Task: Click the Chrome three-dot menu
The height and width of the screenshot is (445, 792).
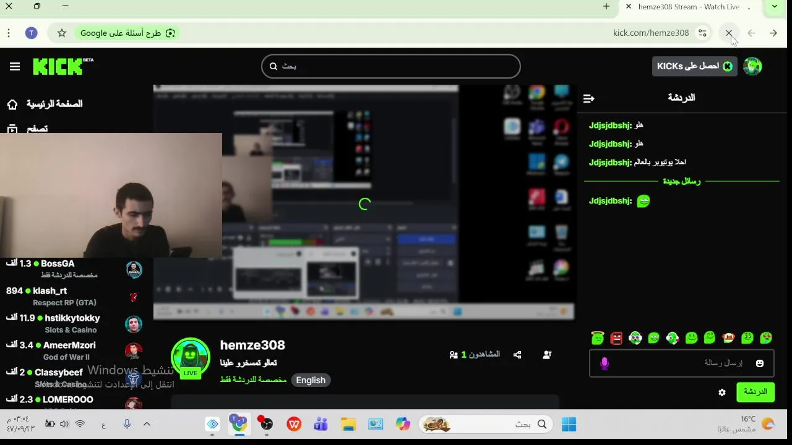Action: click(9, 33)
